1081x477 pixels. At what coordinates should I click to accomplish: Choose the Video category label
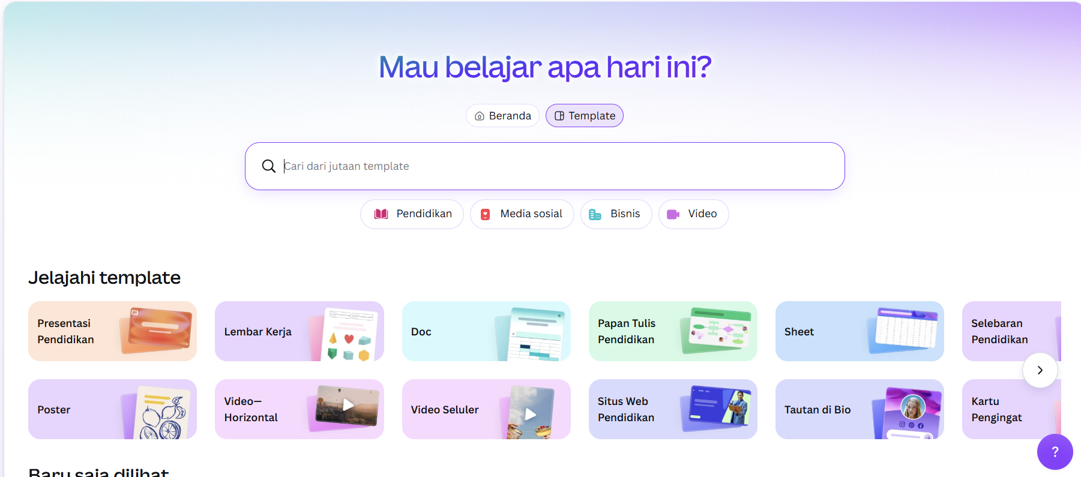click(702, 214)
